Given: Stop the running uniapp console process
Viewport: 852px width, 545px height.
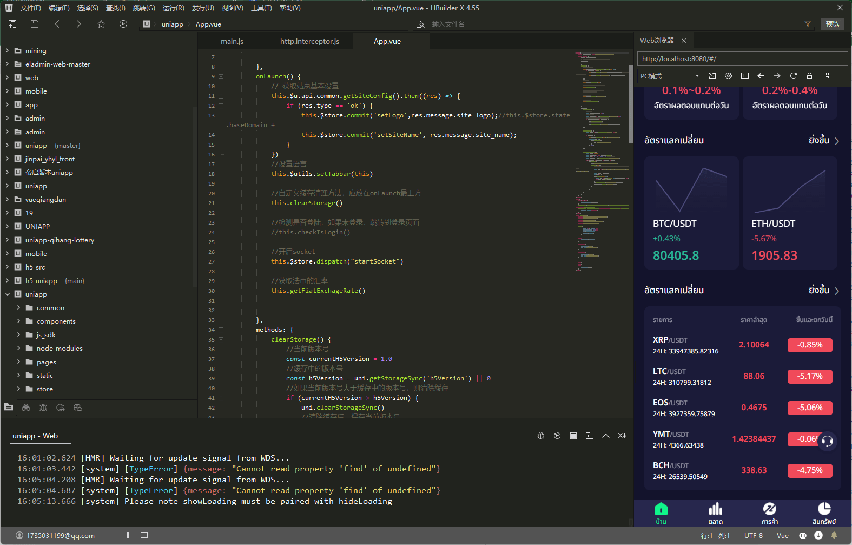Looking at the screenshot, I should (573, 436).
